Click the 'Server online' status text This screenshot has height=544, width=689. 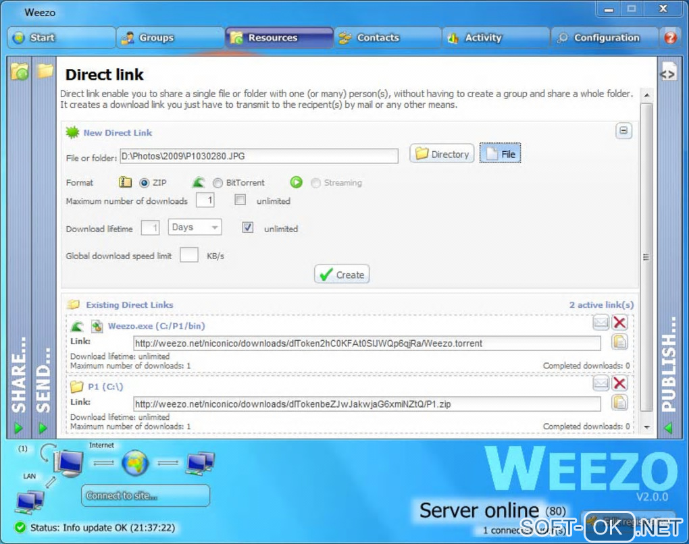[479, 510]
